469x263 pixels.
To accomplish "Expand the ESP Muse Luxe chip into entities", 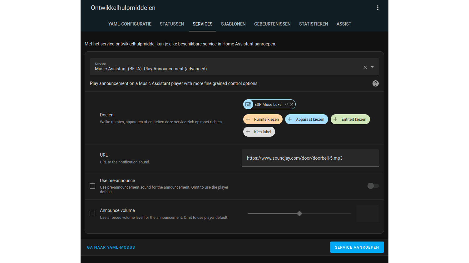I will pos(286,104).
